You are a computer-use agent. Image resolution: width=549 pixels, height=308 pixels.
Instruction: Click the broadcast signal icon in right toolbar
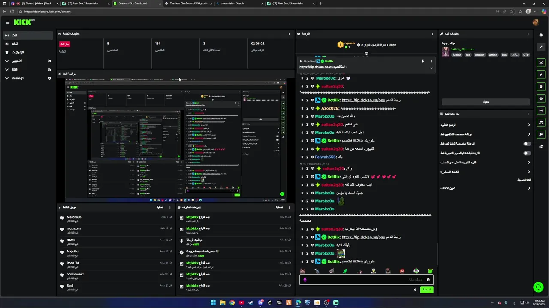click(x=541, y=110)
